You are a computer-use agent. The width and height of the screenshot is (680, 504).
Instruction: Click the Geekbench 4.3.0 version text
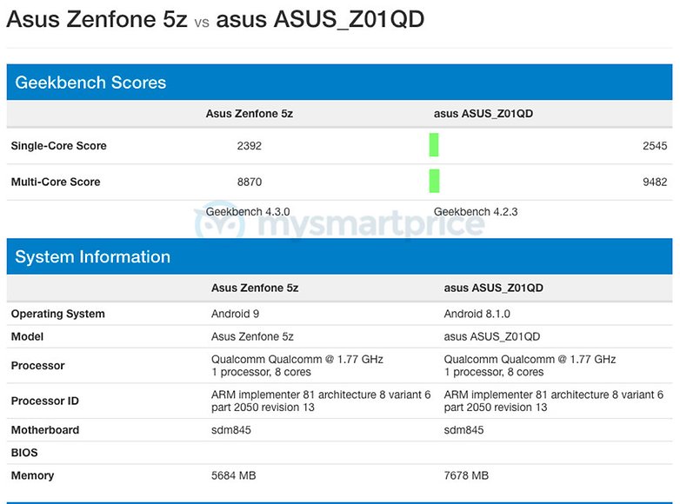248,211
